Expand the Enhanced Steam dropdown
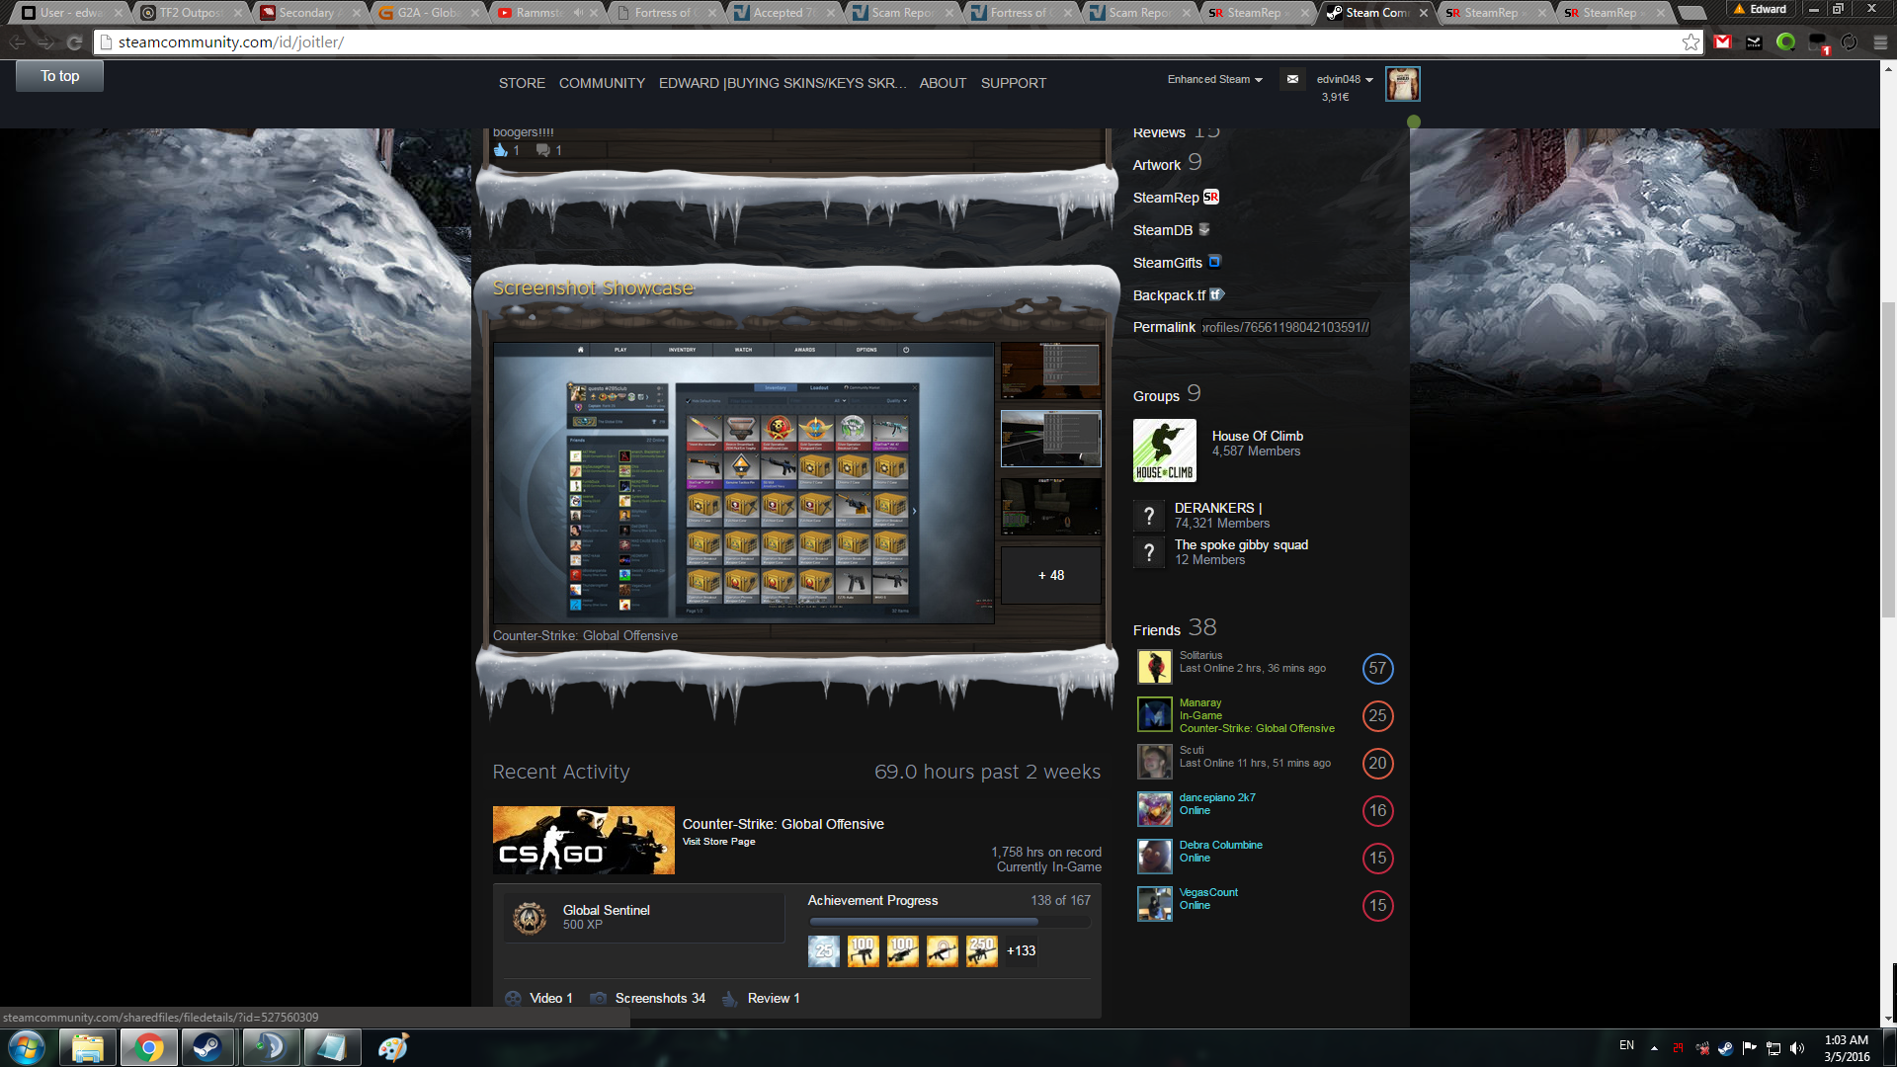This screenshot has width=1897, height=1067. pos(1214,79)
